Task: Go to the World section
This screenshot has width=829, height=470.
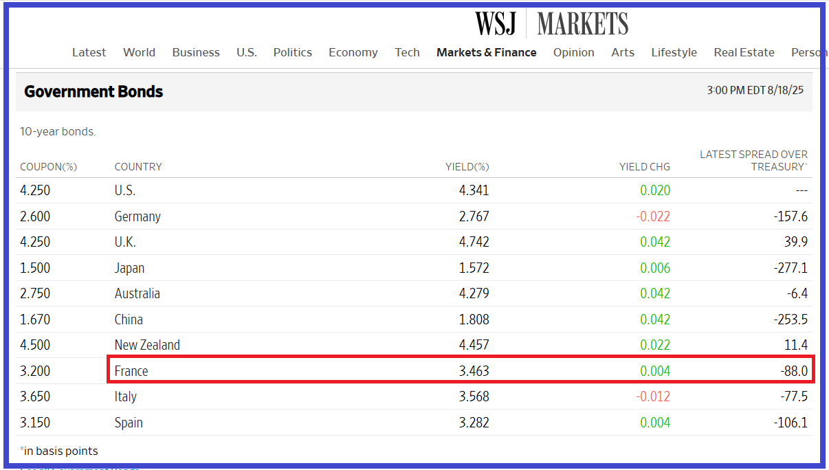Action: 139,52
